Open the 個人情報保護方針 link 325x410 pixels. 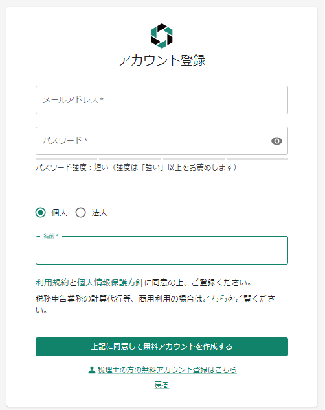click(110, 283)
